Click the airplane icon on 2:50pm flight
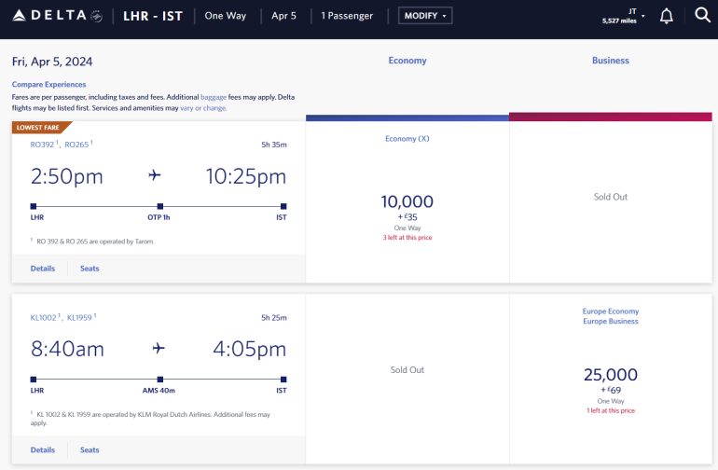Viewport: 718px width, 470px height. coord(155,176)
